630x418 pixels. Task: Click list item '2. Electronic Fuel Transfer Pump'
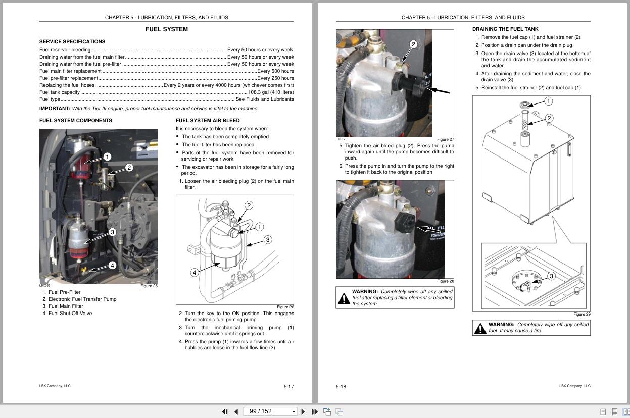point(79,299)
